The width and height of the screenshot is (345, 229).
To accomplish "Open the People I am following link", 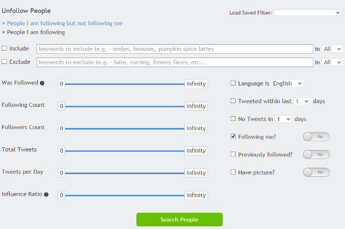I will [x=36, y=32].
